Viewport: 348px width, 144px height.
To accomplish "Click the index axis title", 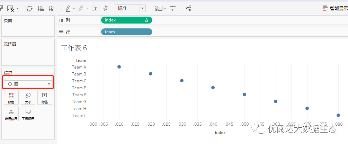I will (x=220, y=133).
